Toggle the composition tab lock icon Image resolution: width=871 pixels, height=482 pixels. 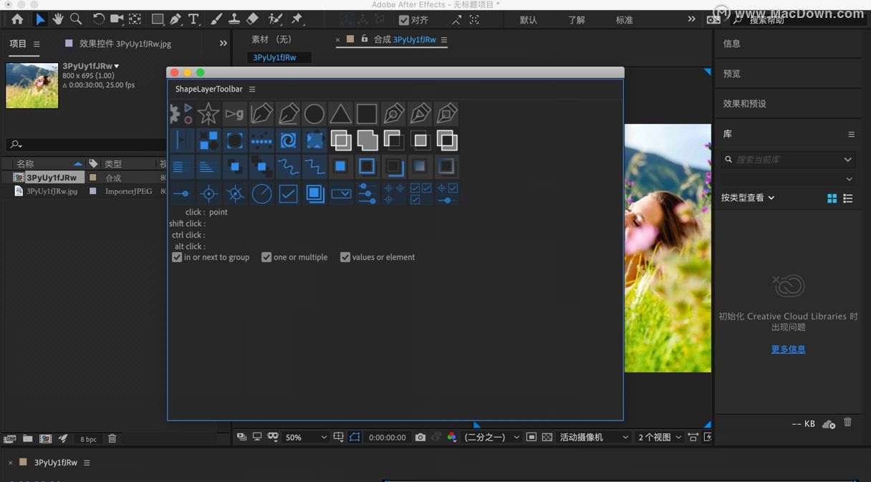(x=365, y=39)
